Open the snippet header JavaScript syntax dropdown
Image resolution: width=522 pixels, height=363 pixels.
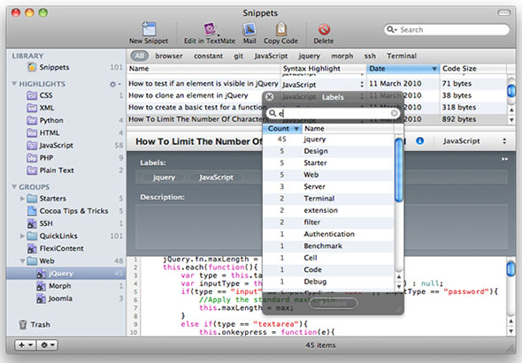click(474, 141)
